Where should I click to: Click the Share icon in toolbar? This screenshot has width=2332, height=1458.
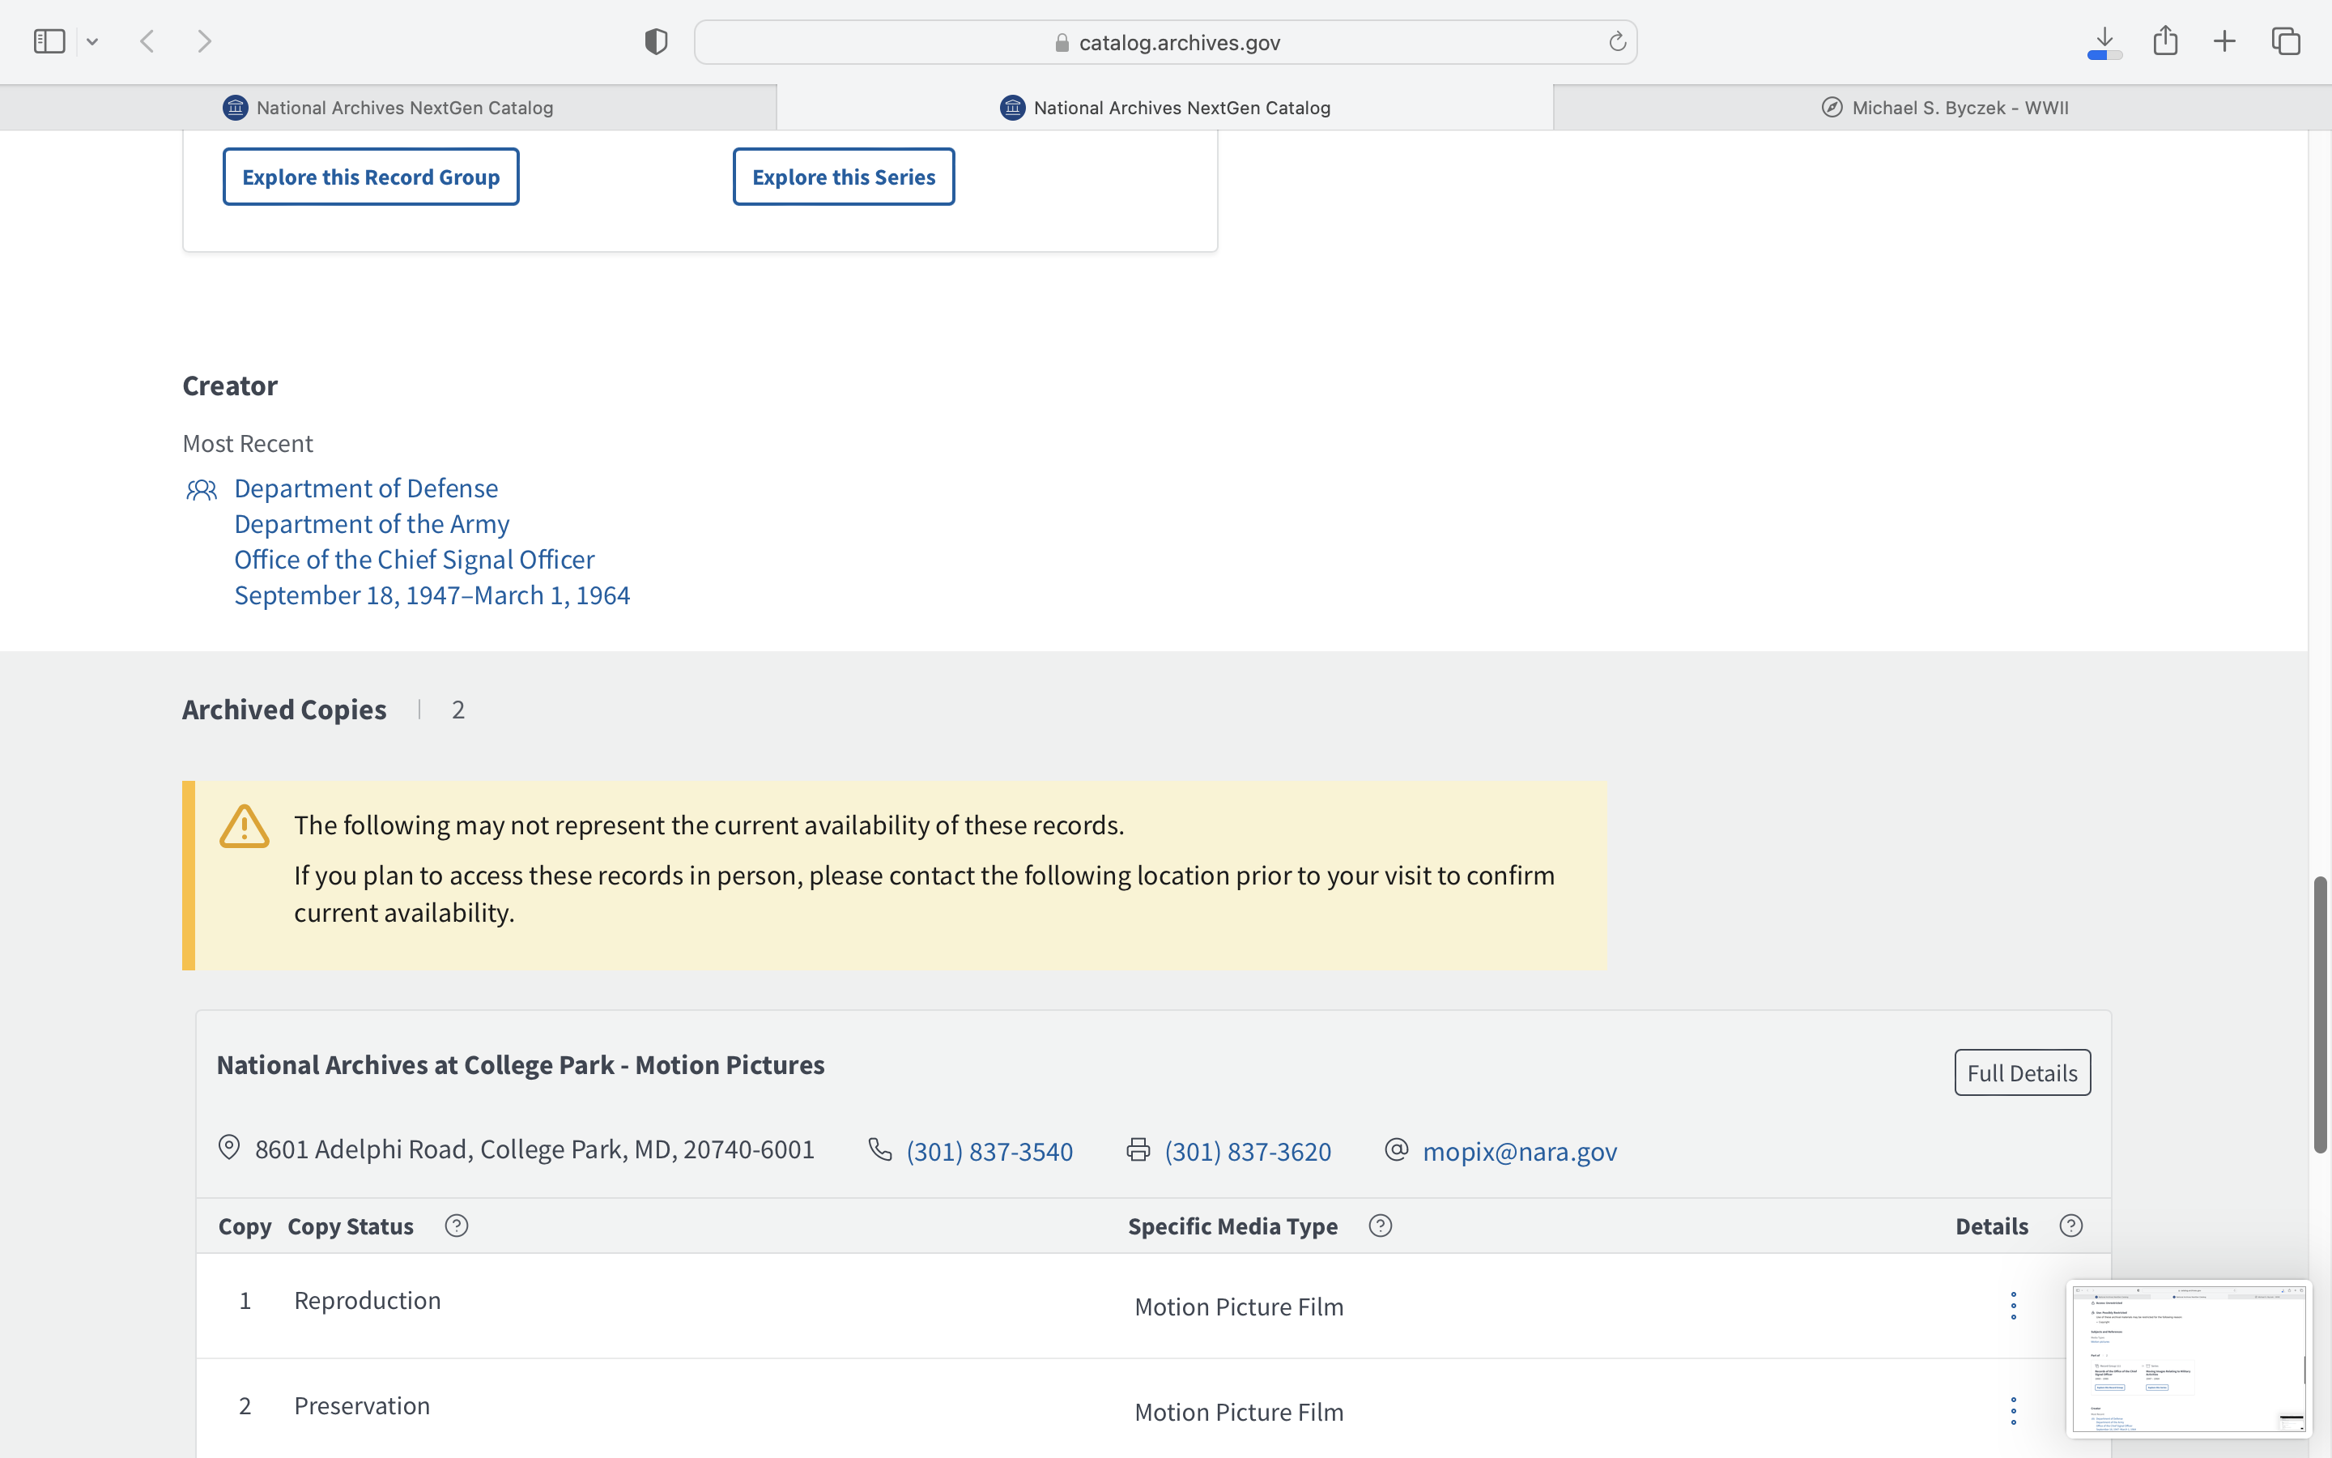click(x=2165, y=41)
